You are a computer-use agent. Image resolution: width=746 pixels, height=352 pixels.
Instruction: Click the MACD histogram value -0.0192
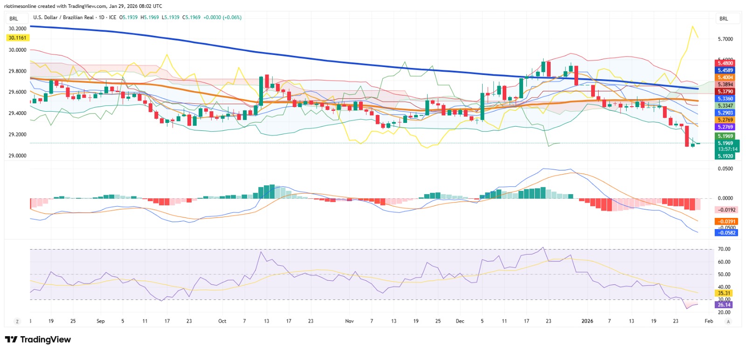(x=726, y=210)
